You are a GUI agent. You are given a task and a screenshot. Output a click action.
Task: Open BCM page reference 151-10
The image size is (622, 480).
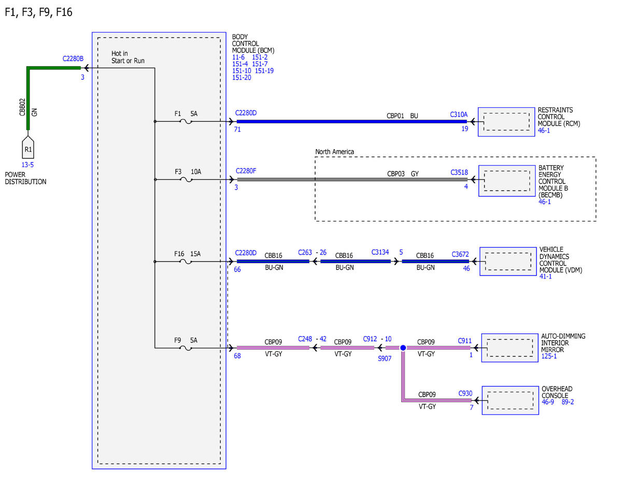coord(242,71)
